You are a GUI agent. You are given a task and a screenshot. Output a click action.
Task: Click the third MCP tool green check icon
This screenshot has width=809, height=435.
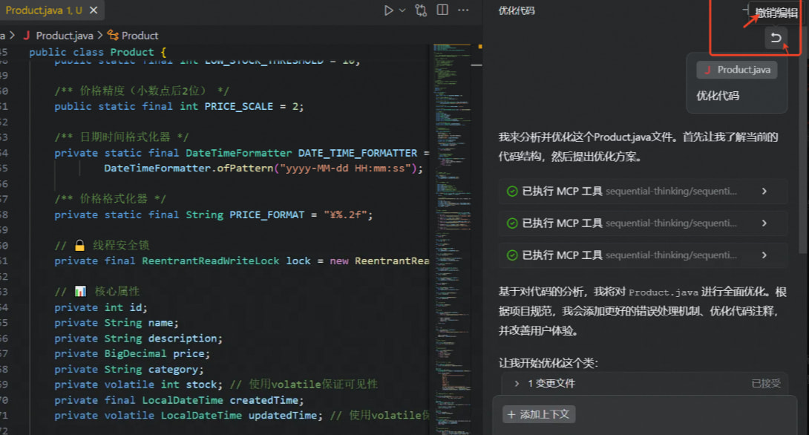pyautogui.click(x=512, y=255)
